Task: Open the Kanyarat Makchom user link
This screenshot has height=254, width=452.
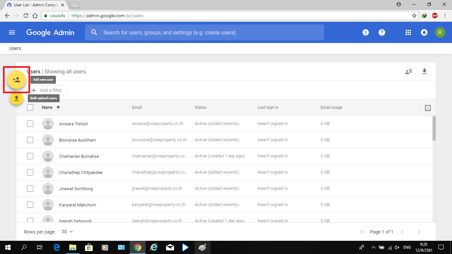Action: pyautogui.click(x=77, y=205)
